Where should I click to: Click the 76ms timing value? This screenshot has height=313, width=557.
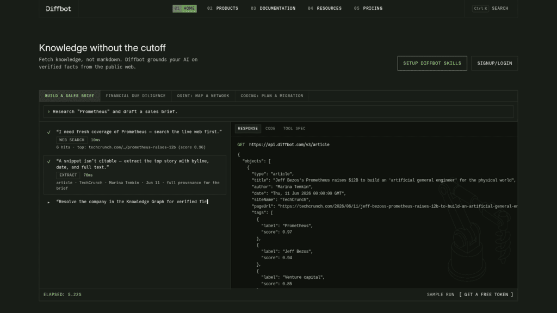[88, 176]
